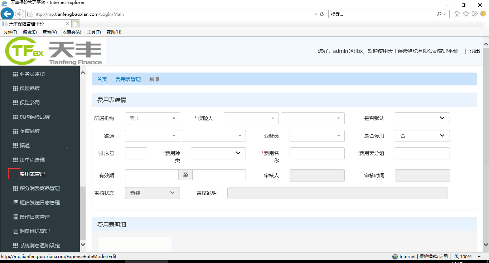The width and height of the screenshot is (489, 263).
Task: Open the 收藏夹(A) menu
Action: 72,32
